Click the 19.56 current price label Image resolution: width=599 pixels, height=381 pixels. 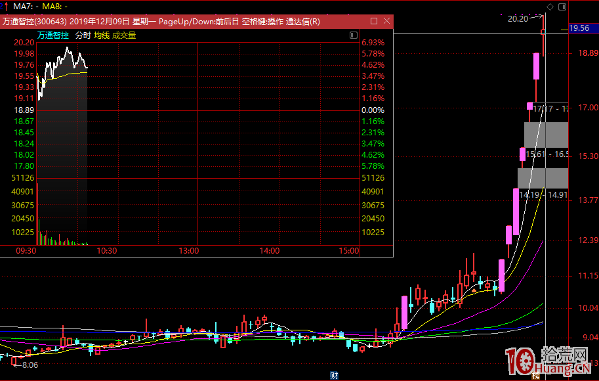click(579, 28)
